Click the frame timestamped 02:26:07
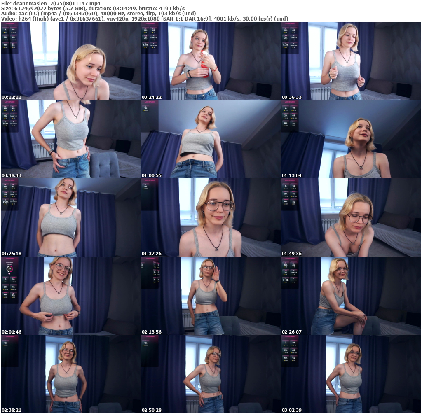Viewport: 422px width, 413px height. [351, 296]
